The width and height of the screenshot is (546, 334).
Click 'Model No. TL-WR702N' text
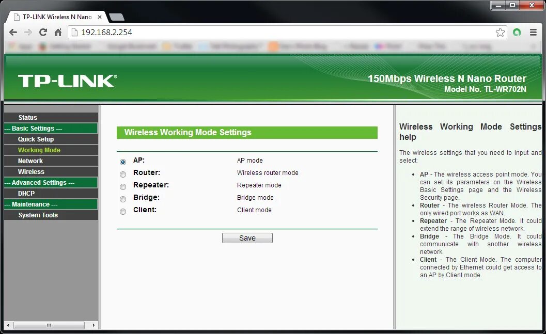click(485, 89)
